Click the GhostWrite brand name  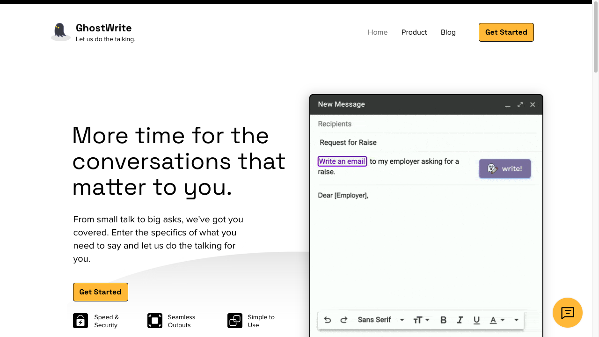[104, 28]
